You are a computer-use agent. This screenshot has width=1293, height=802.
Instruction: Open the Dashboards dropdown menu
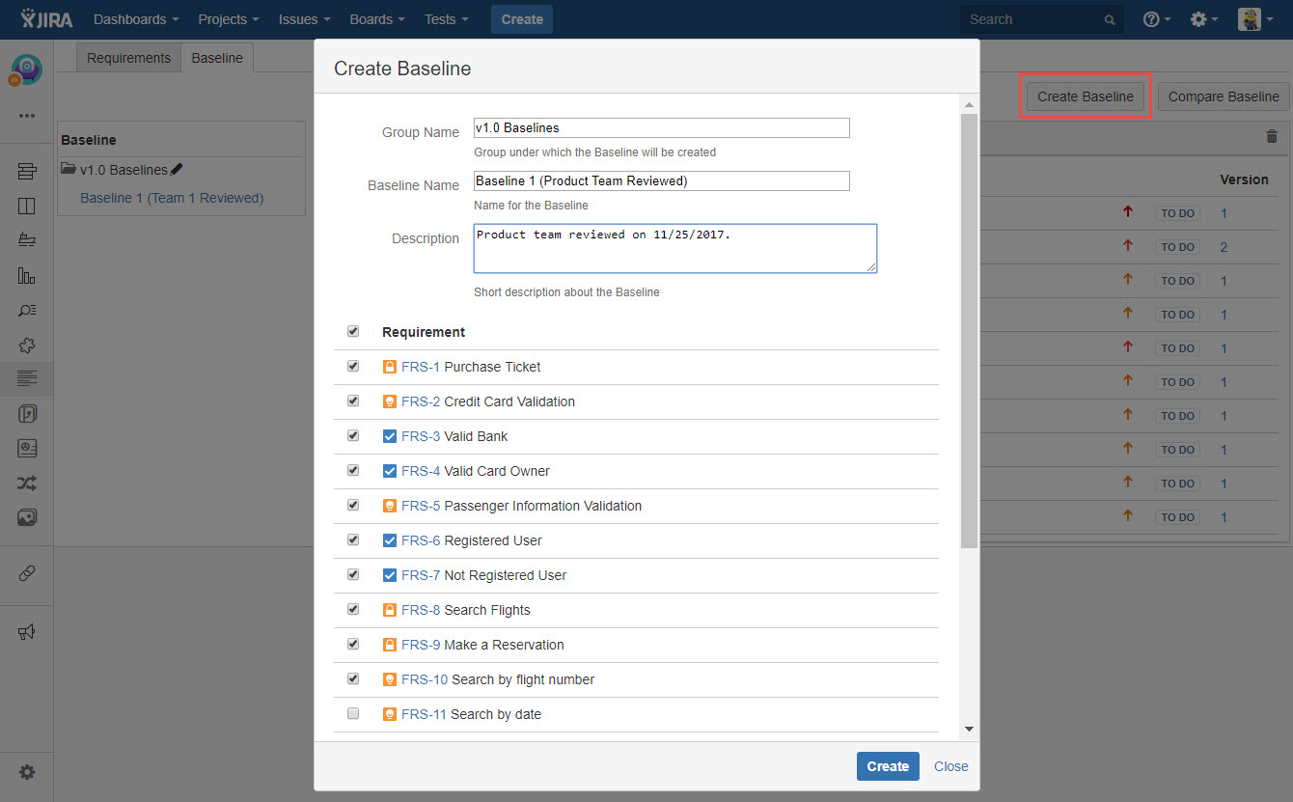(136, 19)
